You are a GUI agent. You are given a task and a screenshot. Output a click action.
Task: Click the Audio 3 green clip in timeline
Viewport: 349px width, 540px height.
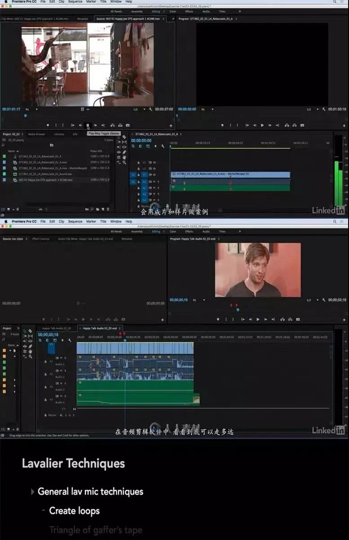[x=135, y=386]
